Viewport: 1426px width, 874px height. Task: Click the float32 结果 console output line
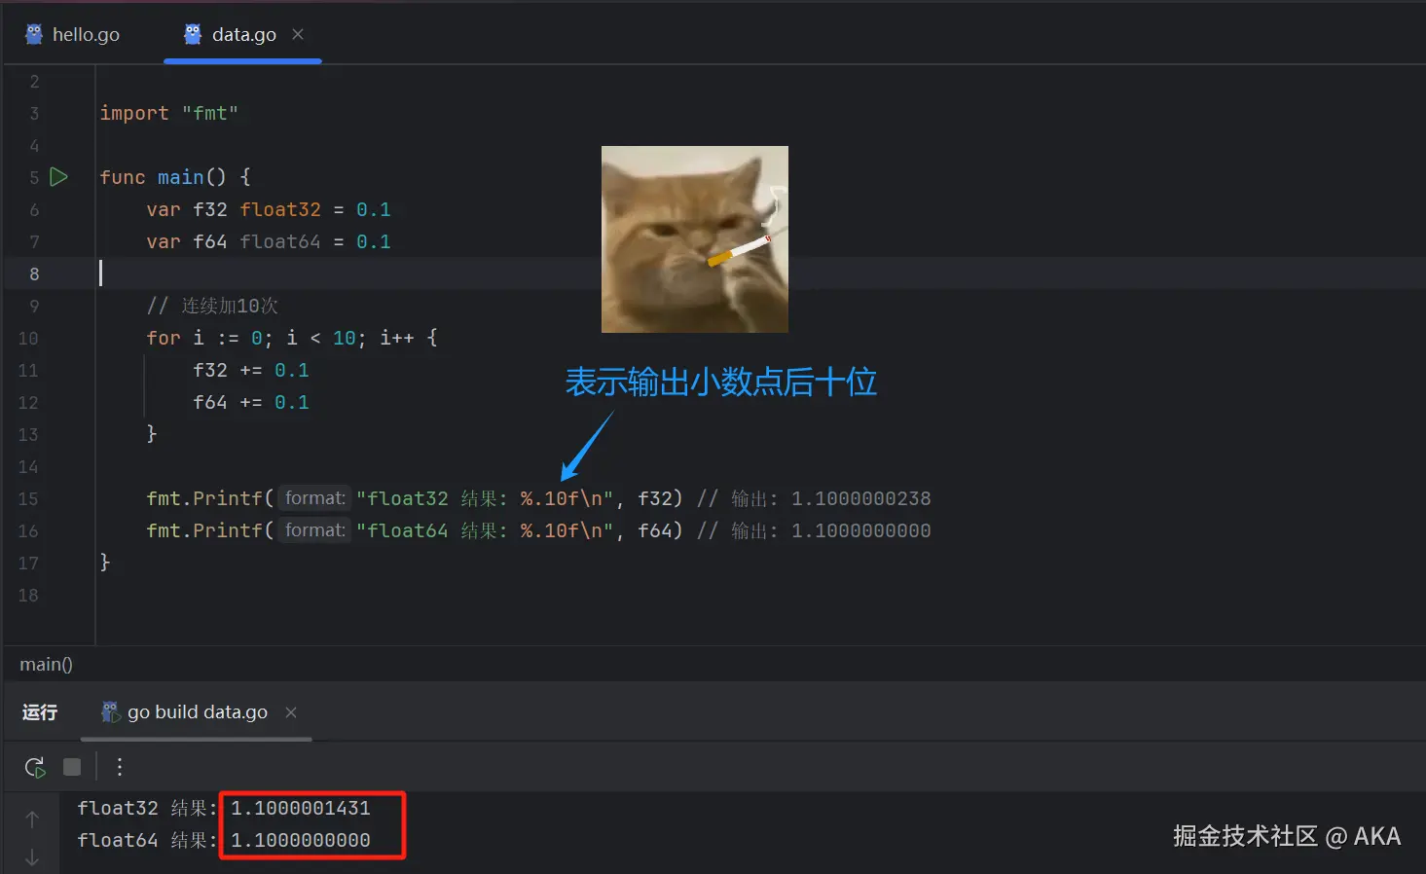(224, 808)
